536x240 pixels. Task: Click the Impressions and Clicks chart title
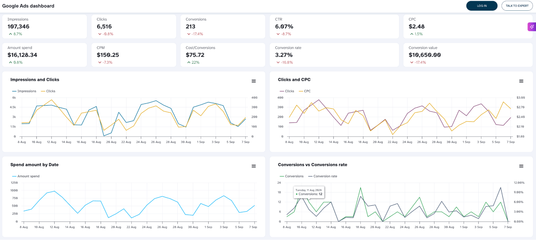(35, 80)
